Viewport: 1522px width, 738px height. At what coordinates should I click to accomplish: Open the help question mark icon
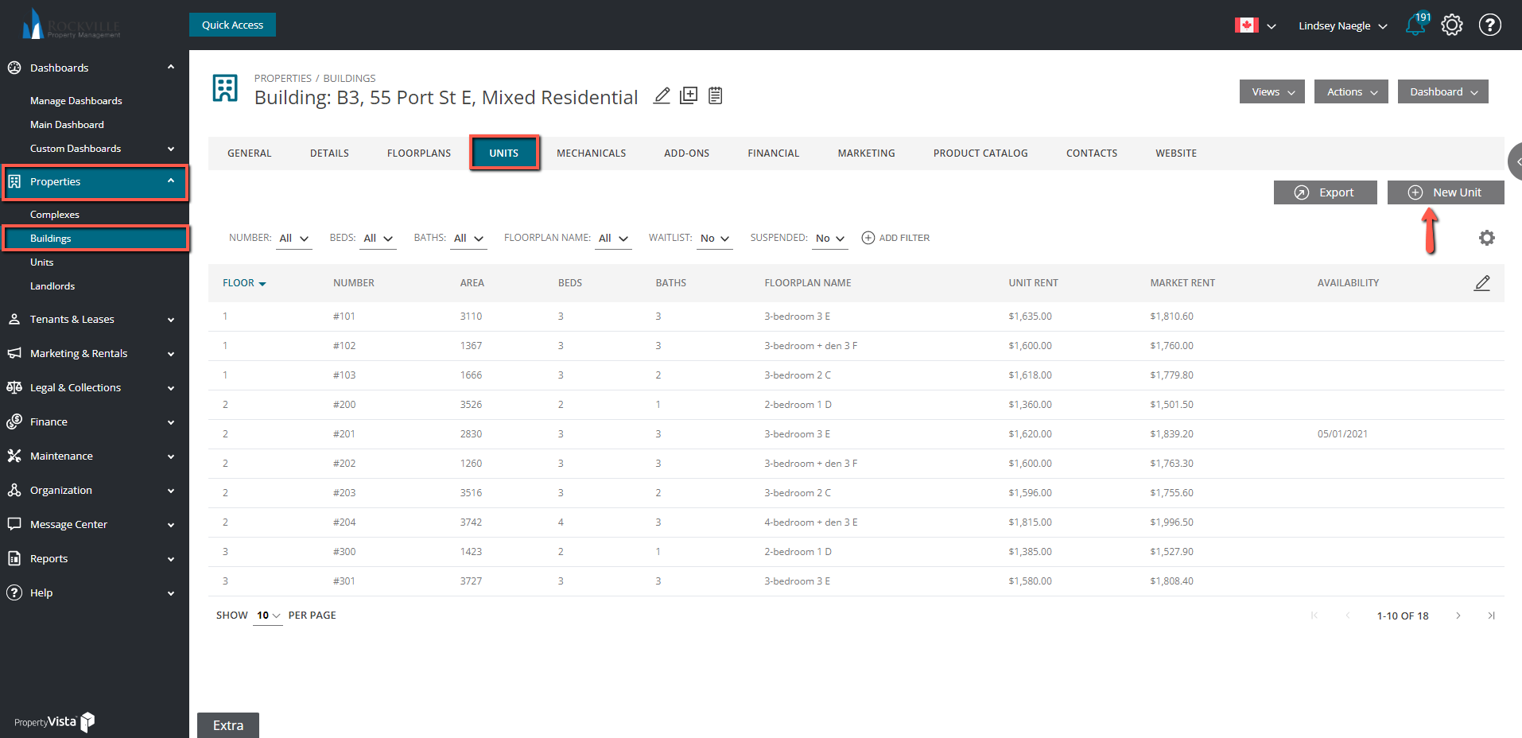tap(1489, 25)
